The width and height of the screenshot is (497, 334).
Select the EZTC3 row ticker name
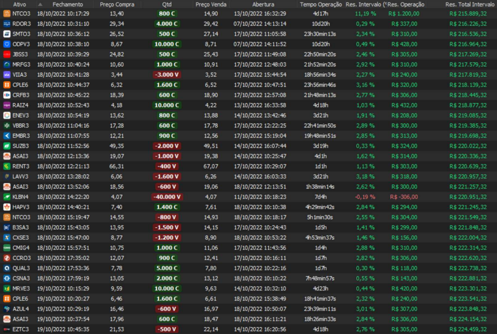pyautogui.click(x=21, y=329)
